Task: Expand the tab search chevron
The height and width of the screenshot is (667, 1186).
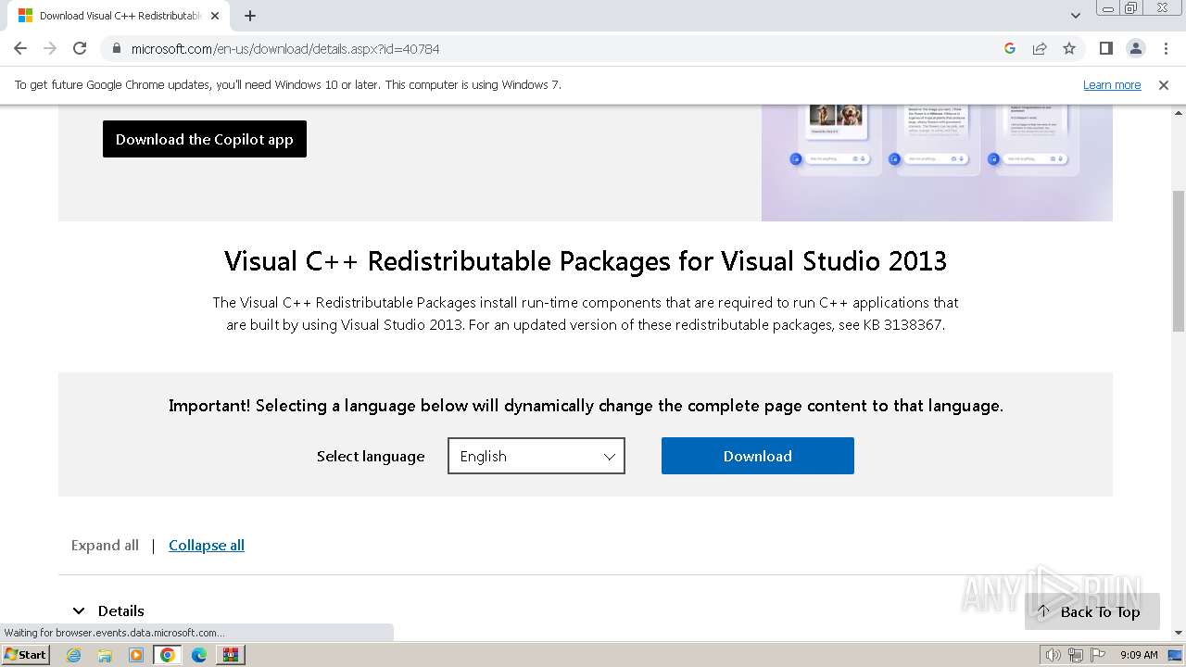Action: pyautogui.click(x=1076, y=16)
